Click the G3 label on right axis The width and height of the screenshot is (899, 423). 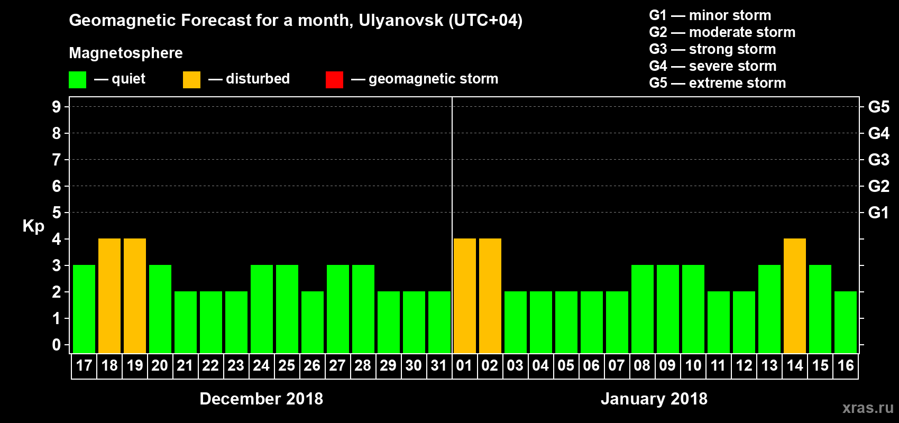coord(879,160)
